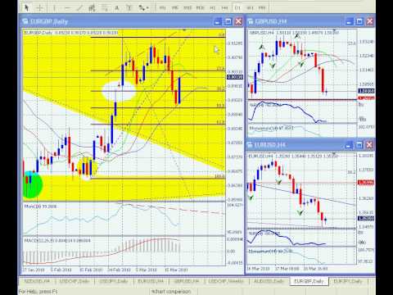Open the USDCHF,Weekly chart tab
Image resolution: width=393 pixels, height=295 pixels.
point(226,281)
